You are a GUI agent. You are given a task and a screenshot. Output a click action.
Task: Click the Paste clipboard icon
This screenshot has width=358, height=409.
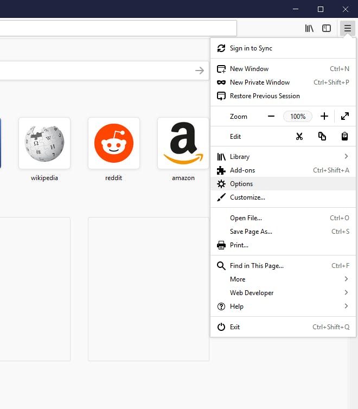click(344, 137)
